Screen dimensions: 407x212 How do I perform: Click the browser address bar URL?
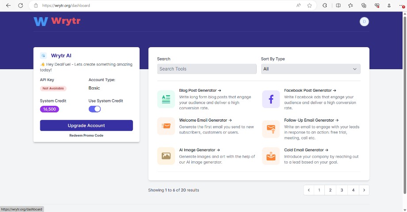[x=66, y=5]
